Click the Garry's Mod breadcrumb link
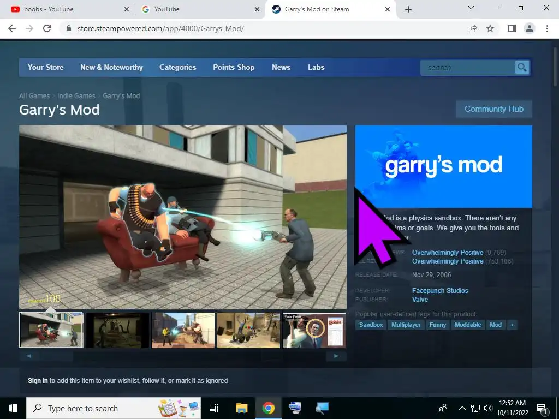The image size is (559, 419). click(x=121, y=96)
